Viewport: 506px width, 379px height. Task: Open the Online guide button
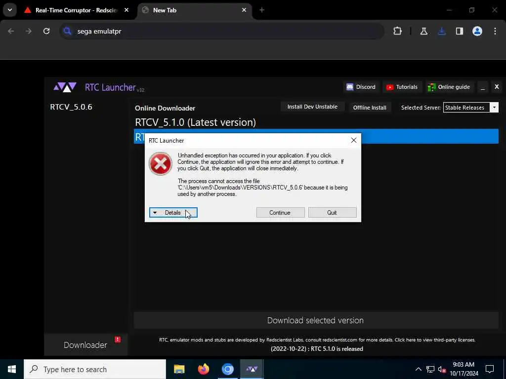(449, 87)
